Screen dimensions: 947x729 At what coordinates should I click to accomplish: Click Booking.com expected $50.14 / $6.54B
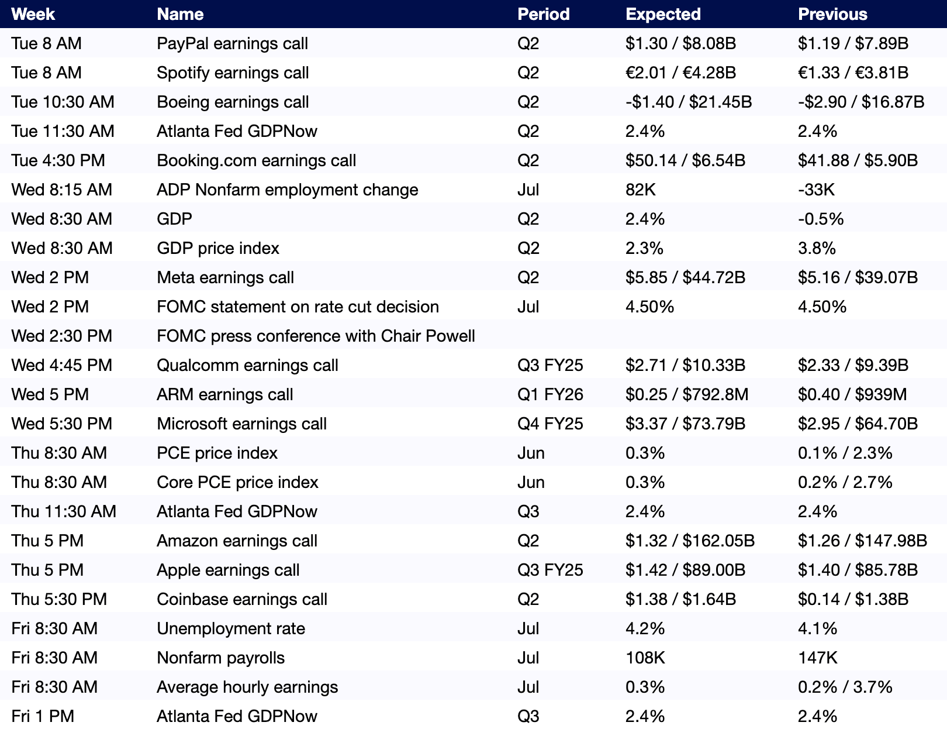click(685, 160)
